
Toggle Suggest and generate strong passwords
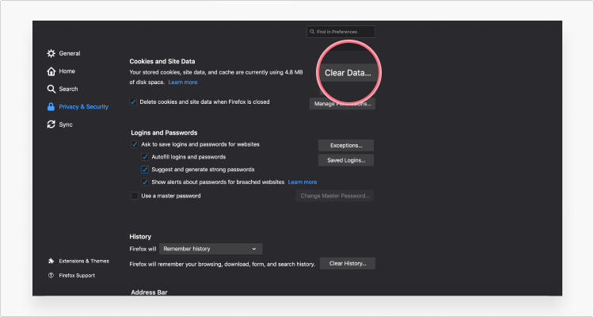coord(145,169)
